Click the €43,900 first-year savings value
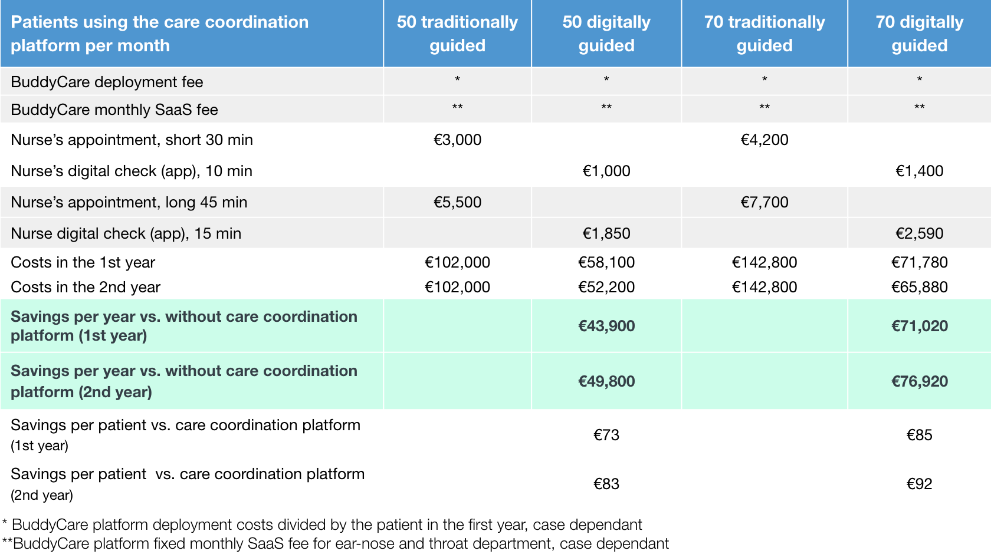Image resolution: width=991 pixels, height=554 pixels. coord(606,326)
